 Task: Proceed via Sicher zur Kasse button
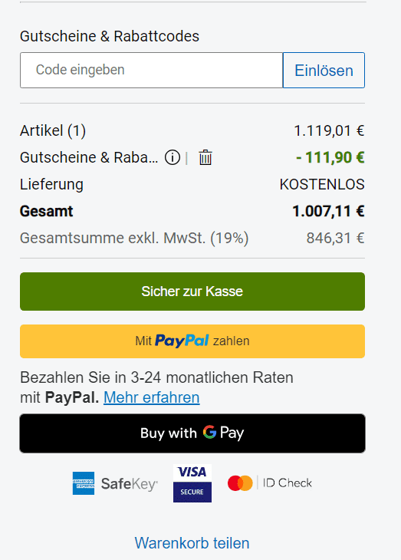[x=192, y=292]
